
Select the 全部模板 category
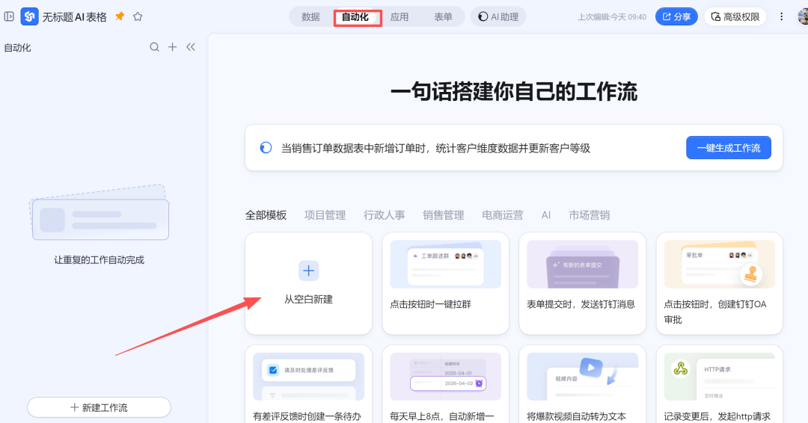pyautogui.click(x=266, y=215)
